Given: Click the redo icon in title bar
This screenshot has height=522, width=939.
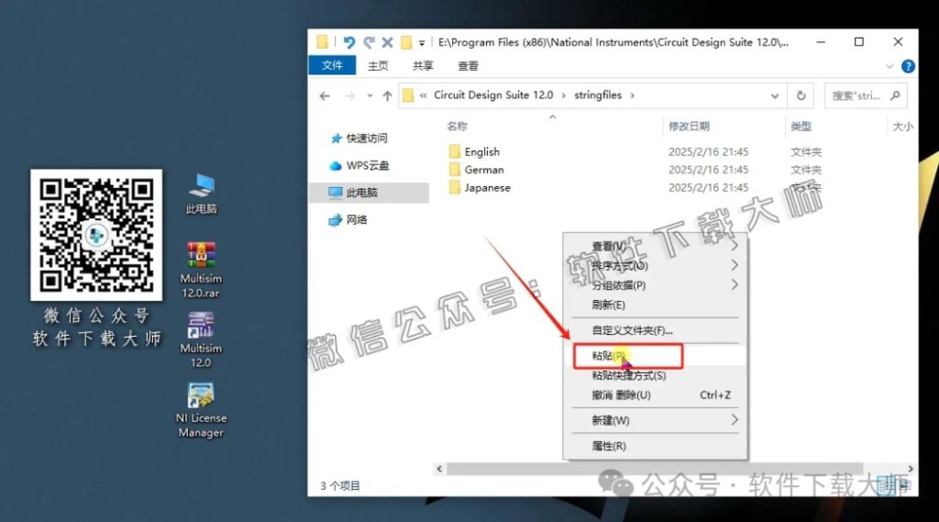Looking at the screenshot, I should pyautogui.click(x=369, y=42).
